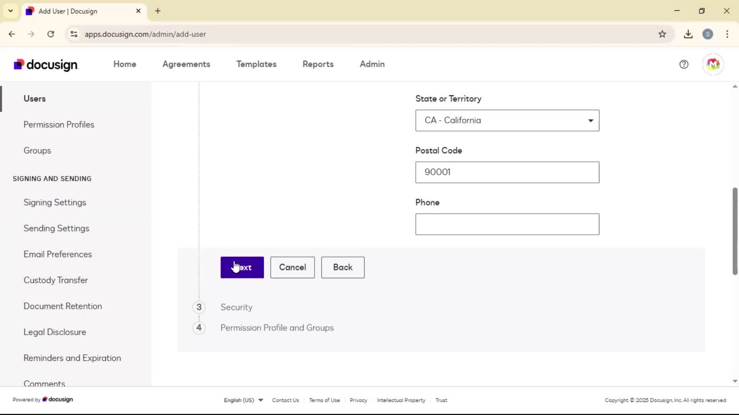
Task: Select Users in the sidebar
Action: coord(35,99)
